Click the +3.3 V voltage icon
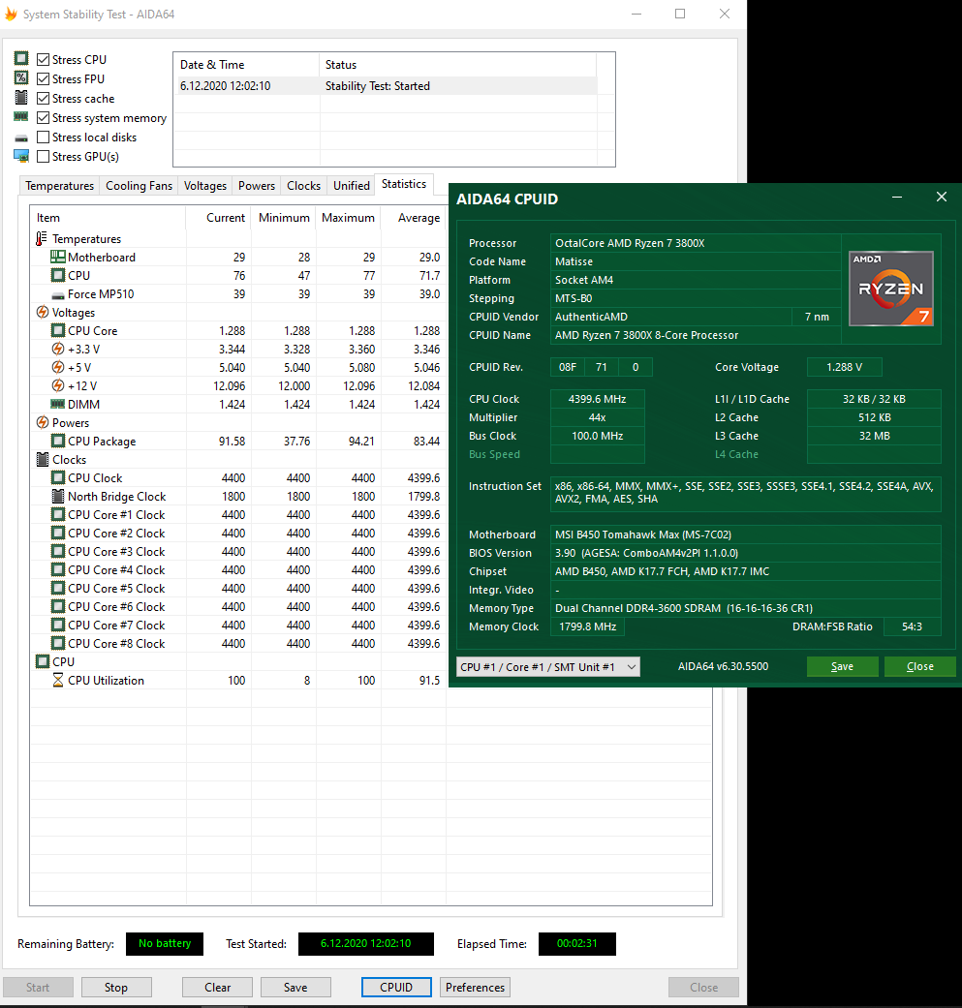The image size is (962, 1008). (58, 349)
